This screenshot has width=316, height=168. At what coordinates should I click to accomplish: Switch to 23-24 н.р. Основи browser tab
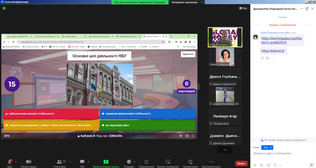click(46, 36)
